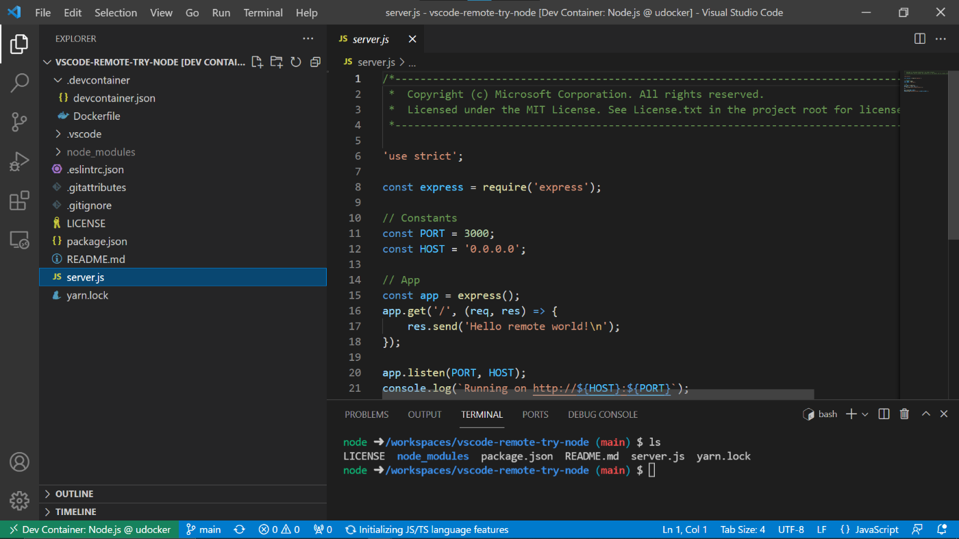Change Tab Size: 4 indentation setting
959x539 pixels.
coord(743,529)
